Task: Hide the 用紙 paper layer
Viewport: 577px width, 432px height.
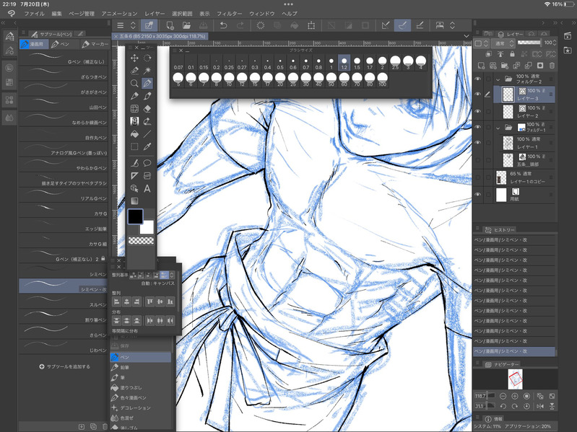Action: [x=477, y=195]
